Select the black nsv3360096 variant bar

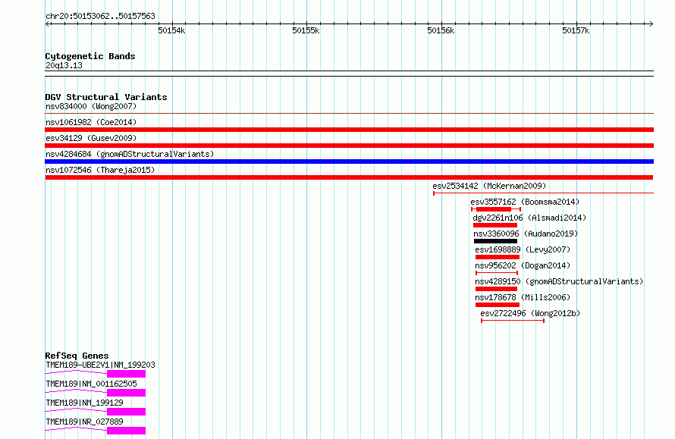tap(495, 241)
